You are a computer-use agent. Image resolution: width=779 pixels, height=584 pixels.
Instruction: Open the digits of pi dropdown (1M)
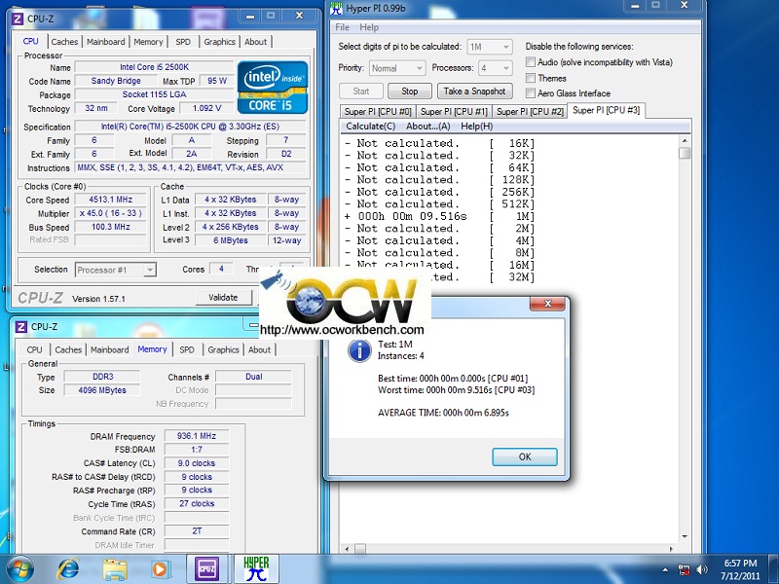(490, 47)
